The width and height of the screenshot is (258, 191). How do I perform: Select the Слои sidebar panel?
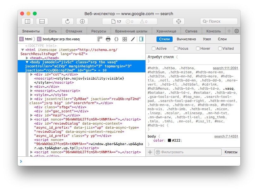click(x=222, y=39)
